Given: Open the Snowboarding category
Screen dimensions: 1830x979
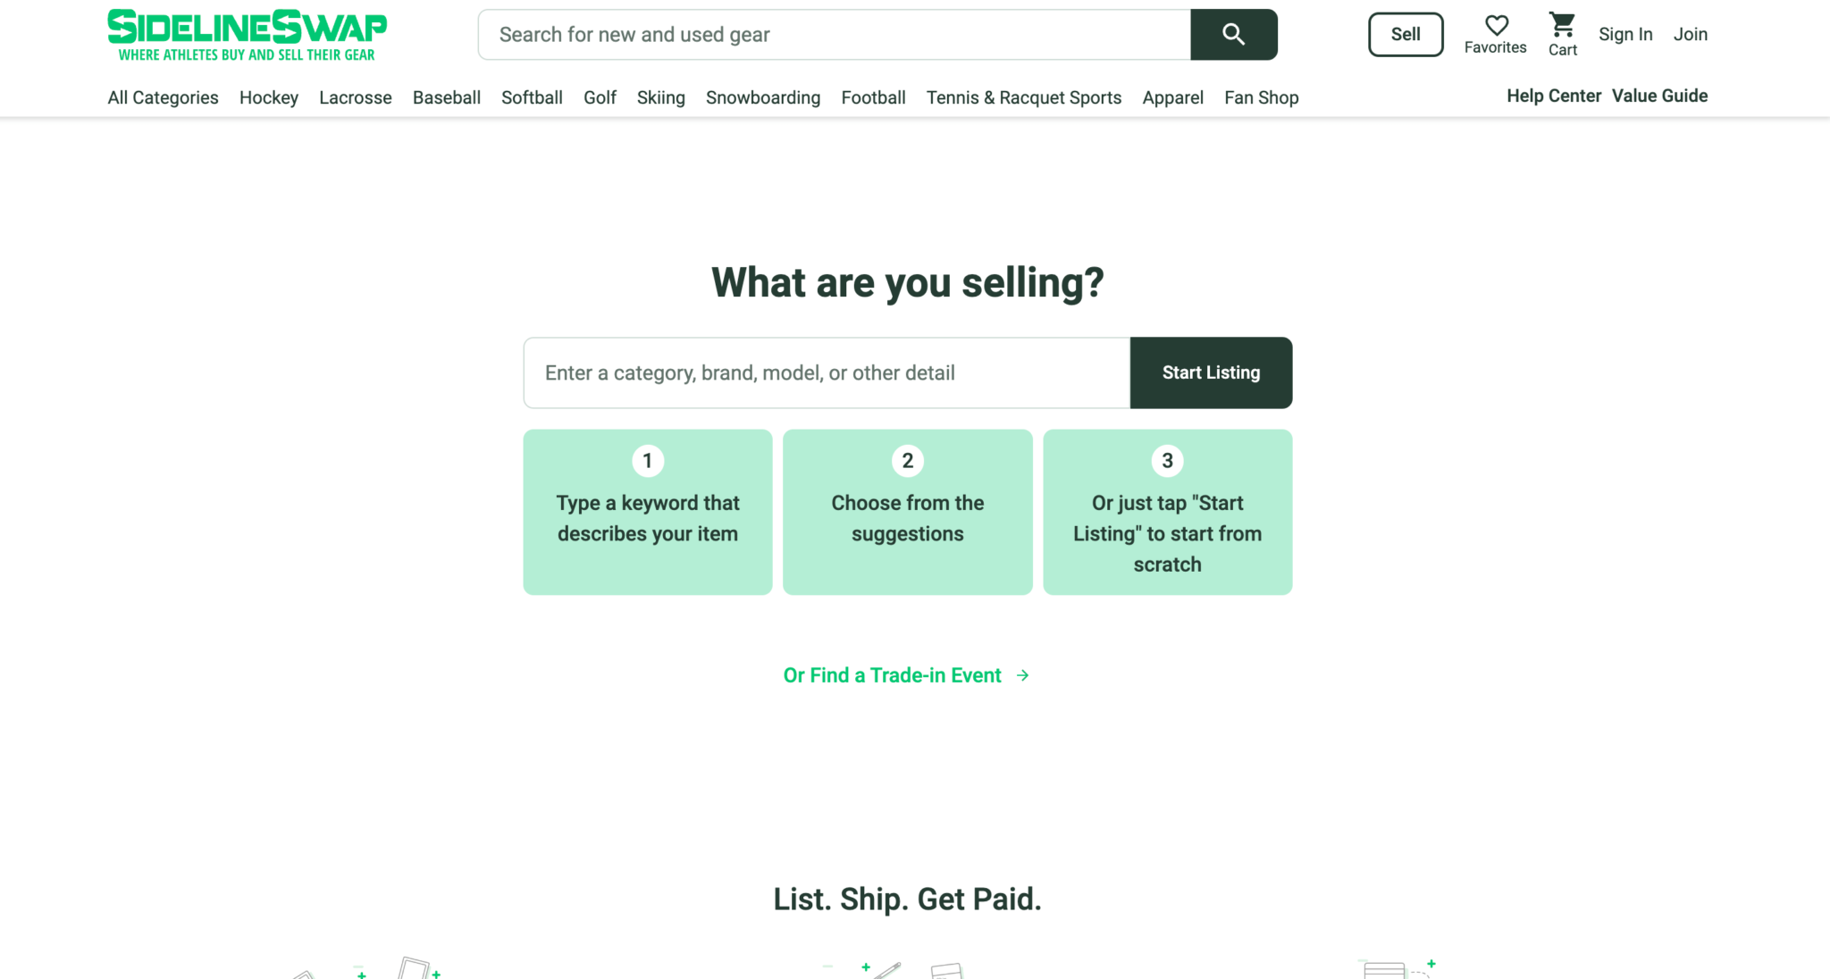Looking at the screenshot, I should pyautogui.click(x=763, y=97).
